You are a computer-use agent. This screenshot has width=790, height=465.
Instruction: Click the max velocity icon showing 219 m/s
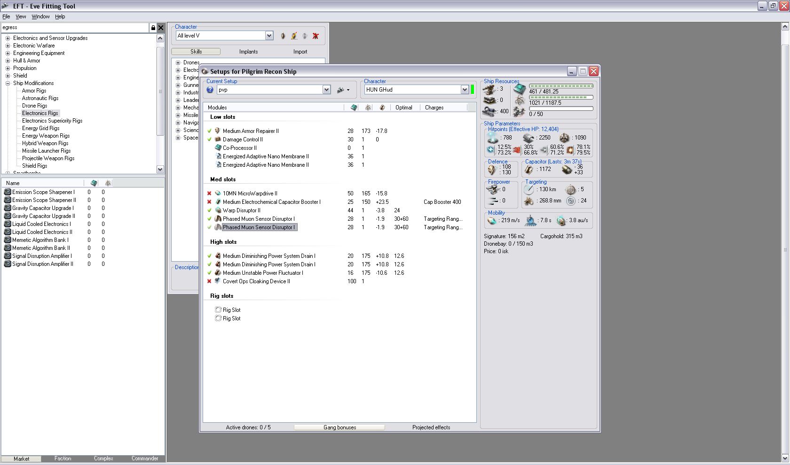[x=492, y=220]
